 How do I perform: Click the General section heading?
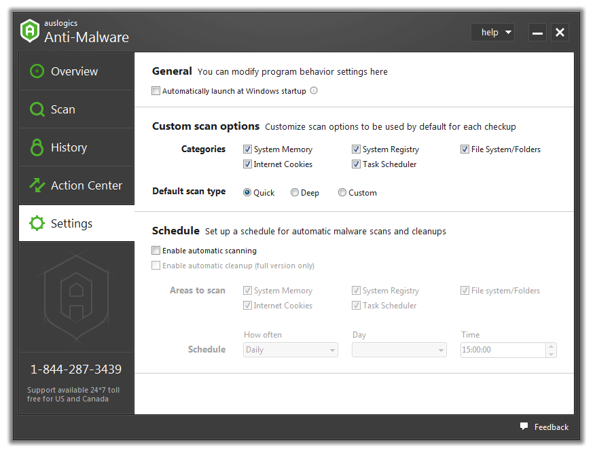(172, 71)
